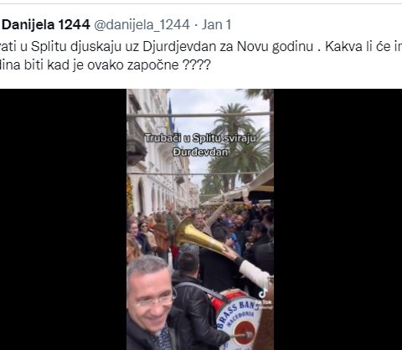The height and width of the screenshot is (350, 402).
Task: Click the smiling man with glasses
Action: [x=152, y=303]
